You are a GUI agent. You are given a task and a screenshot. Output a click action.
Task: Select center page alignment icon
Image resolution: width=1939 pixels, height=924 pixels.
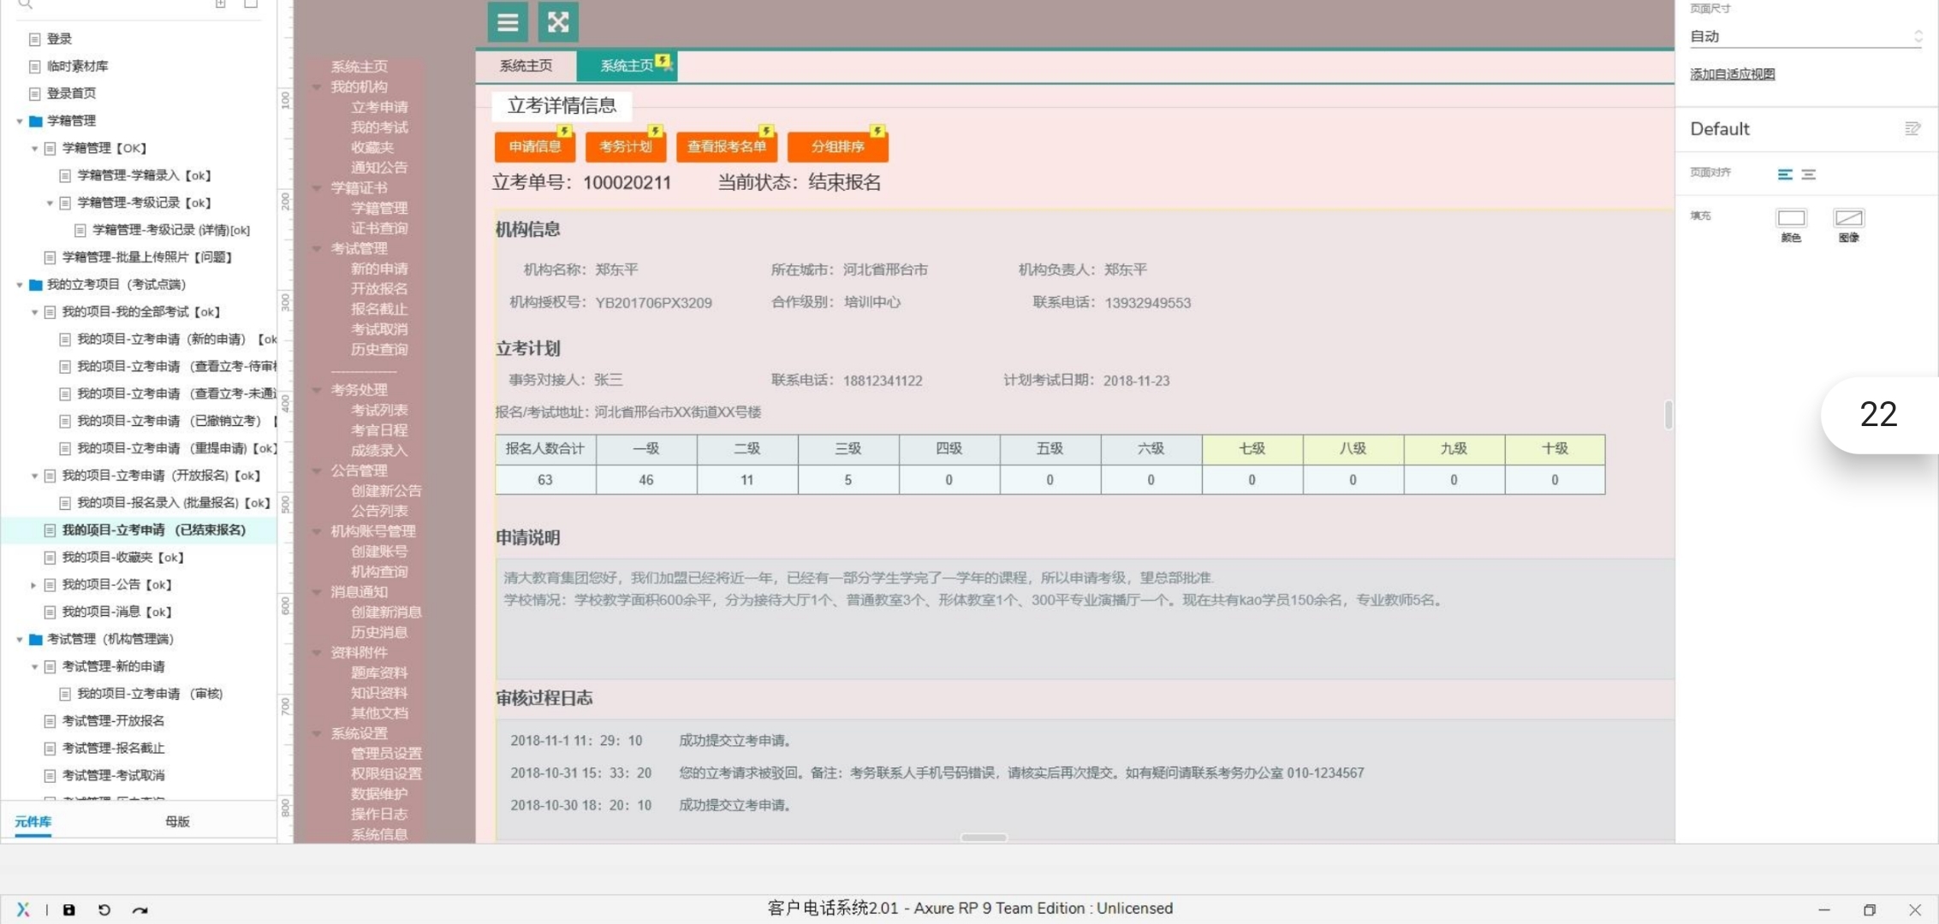point(1809,175)
